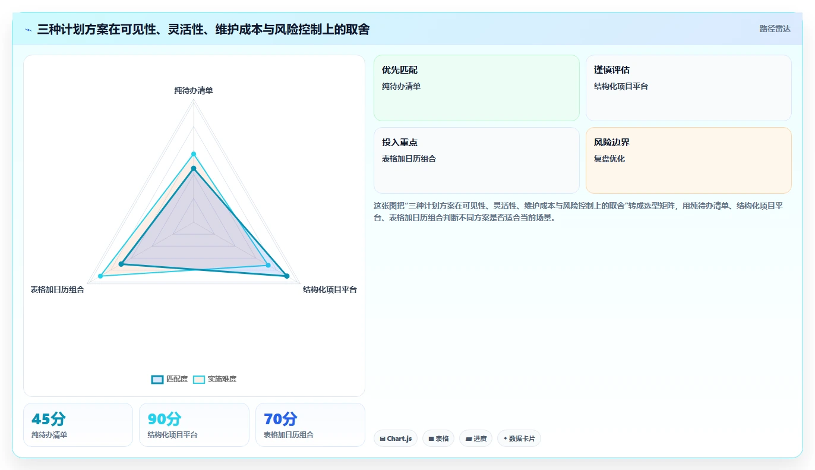
Task: Click the 70分 score card
Action: point(310,425)
